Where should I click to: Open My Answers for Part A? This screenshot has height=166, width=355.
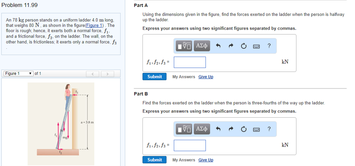(x=184, y=77)
